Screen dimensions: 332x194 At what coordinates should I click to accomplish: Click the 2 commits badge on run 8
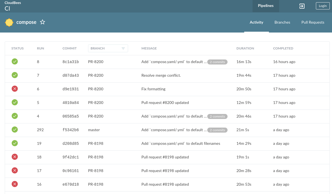coord(217,62)
